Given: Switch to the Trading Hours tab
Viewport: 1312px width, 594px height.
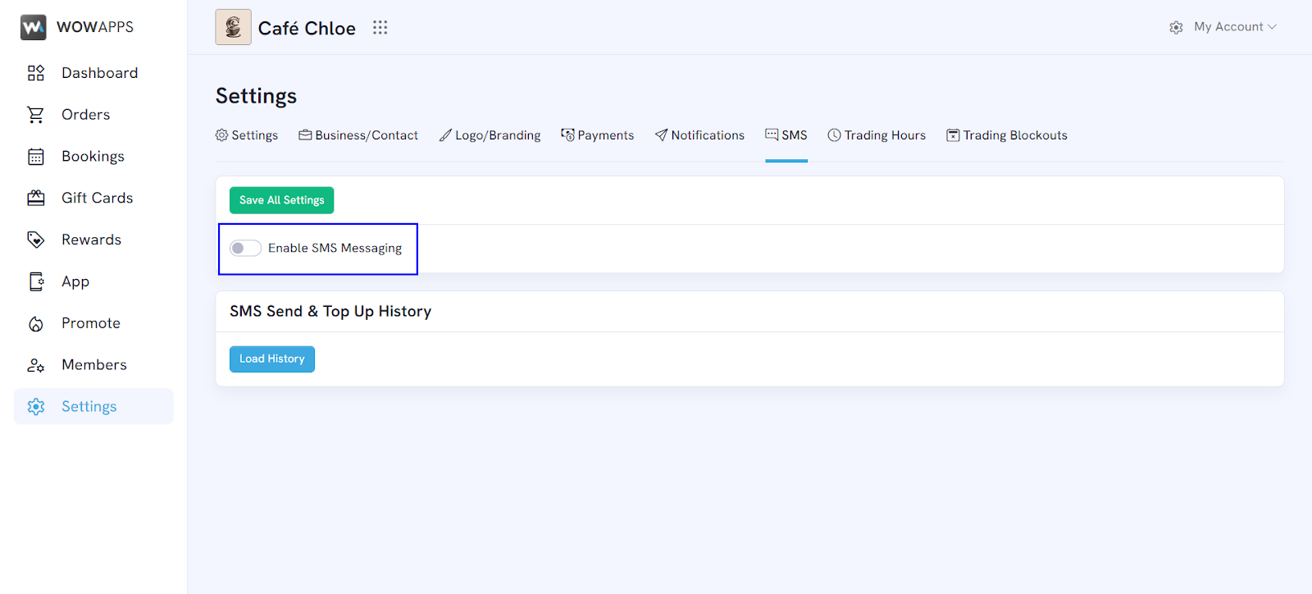Looking at the screenshot, I should [x=877, y=135].
